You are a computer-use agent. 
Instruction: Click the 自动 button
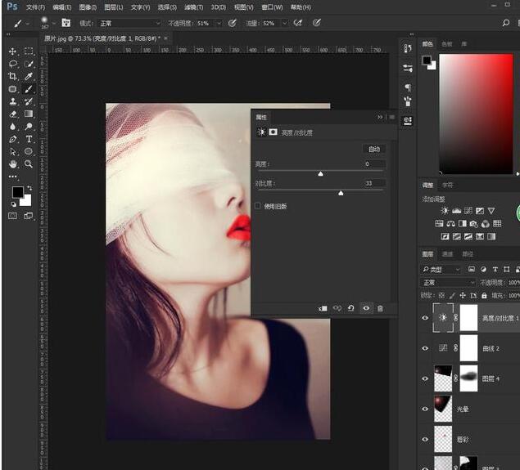[x=373, y=150]
